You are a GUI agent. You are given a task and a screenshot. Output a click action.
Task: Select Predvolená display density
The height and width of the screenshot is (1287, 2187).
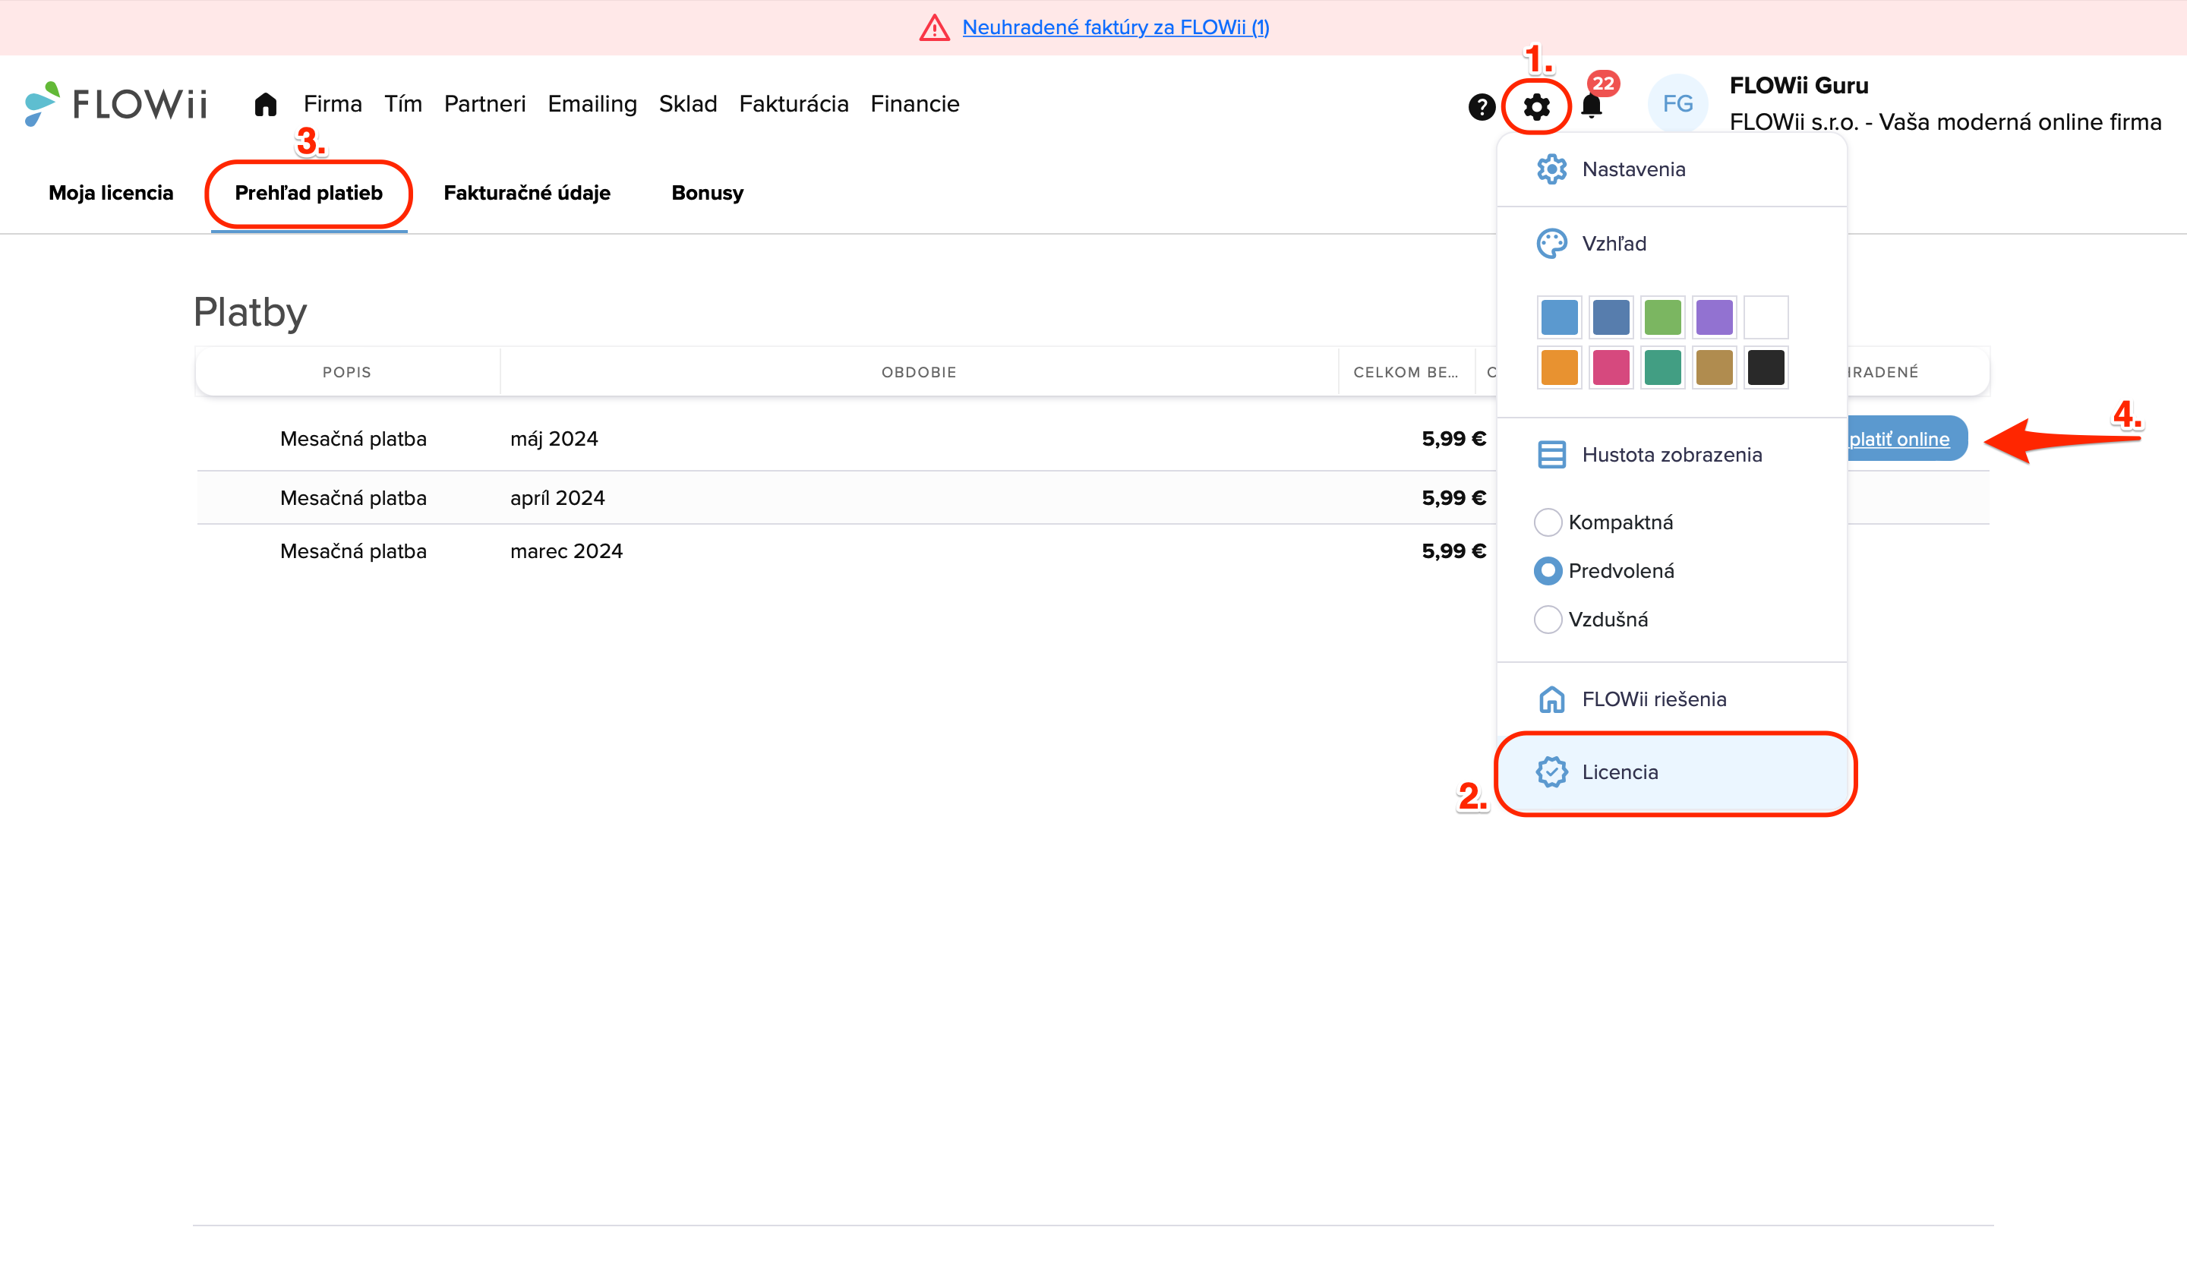[1548, 571]
